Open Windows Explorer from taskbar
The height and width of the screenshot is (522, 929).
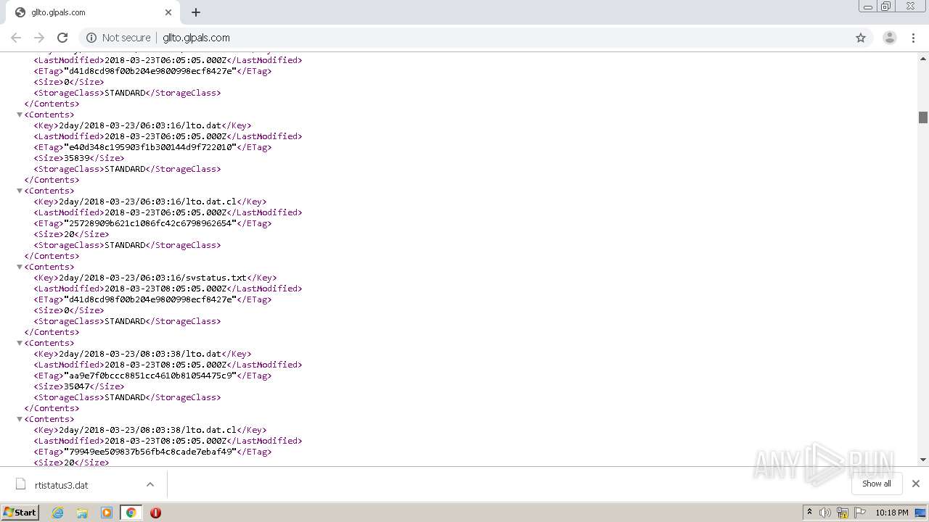coord(82,513)
